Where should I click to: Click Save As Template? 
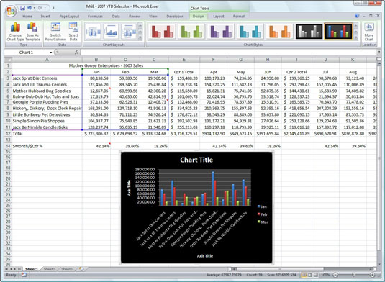32,32
